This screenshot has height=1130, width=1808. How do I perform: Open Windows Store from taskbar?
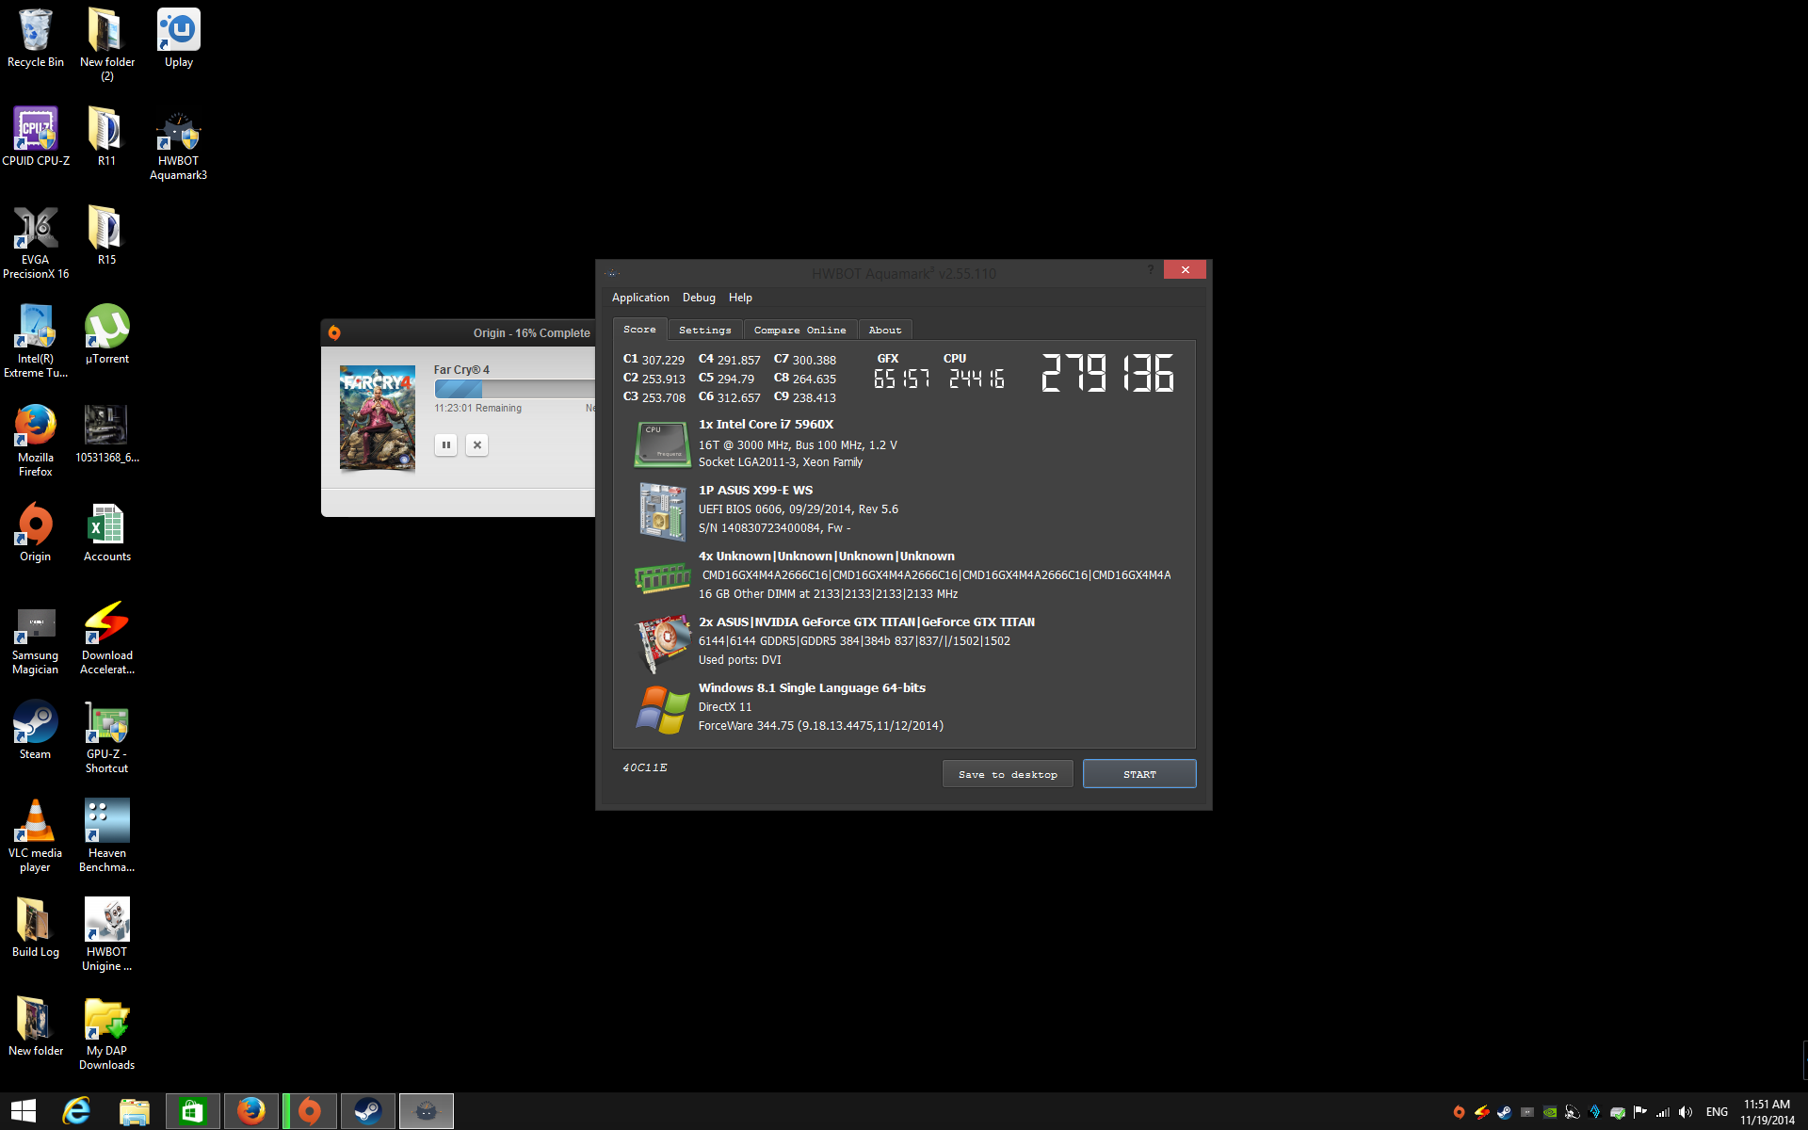[193, 1111]
